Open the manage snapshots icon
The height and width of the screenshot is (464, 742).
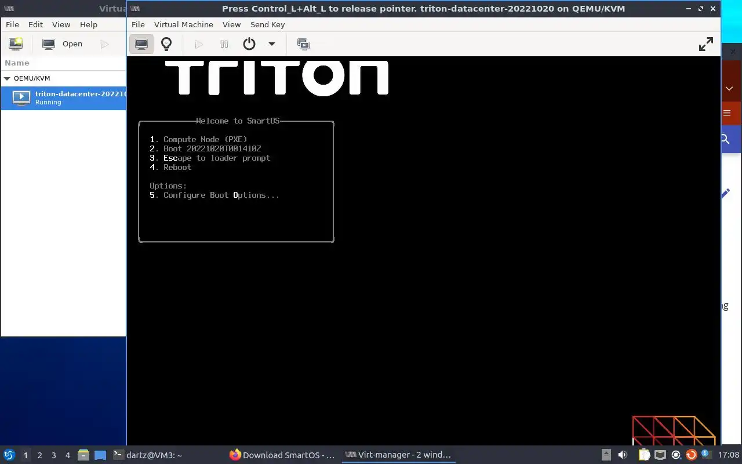303,44
